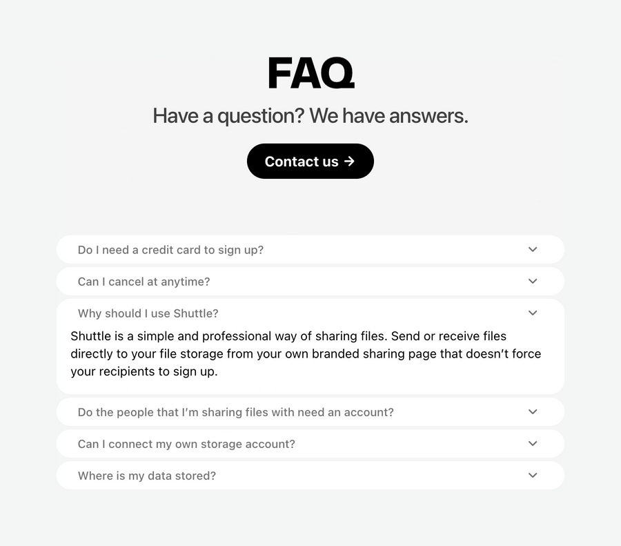Screen dimensions: 621x546
Task: Expand the sharing files account question
Action: 236,411
